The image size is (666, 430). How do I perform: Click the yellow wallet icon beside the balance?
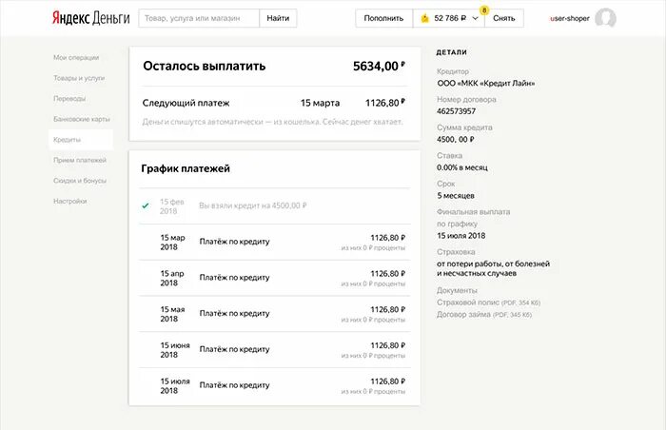coord(423,18)
